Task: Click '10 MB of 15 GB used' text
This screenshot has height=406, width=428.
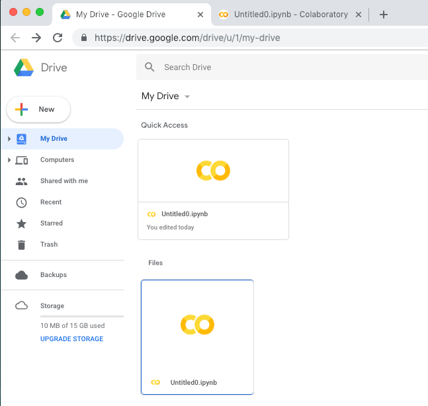Action: click(x=73, y=325)
